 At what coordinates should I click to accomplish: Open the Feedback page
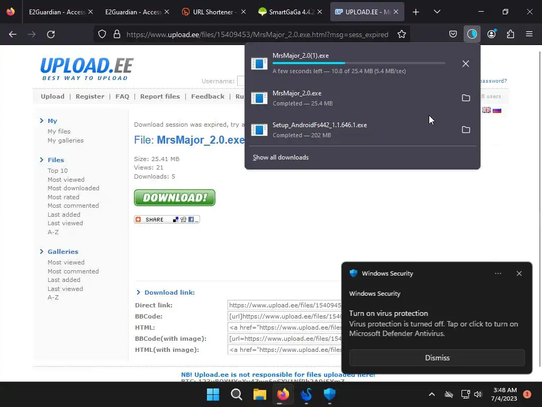point(207,96)
